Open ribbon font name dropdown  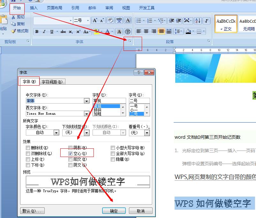click(71, 20)
